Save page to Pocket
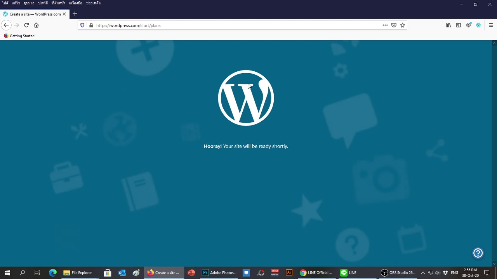The width and height of the screenshot is (497, 279). (394, 25)
